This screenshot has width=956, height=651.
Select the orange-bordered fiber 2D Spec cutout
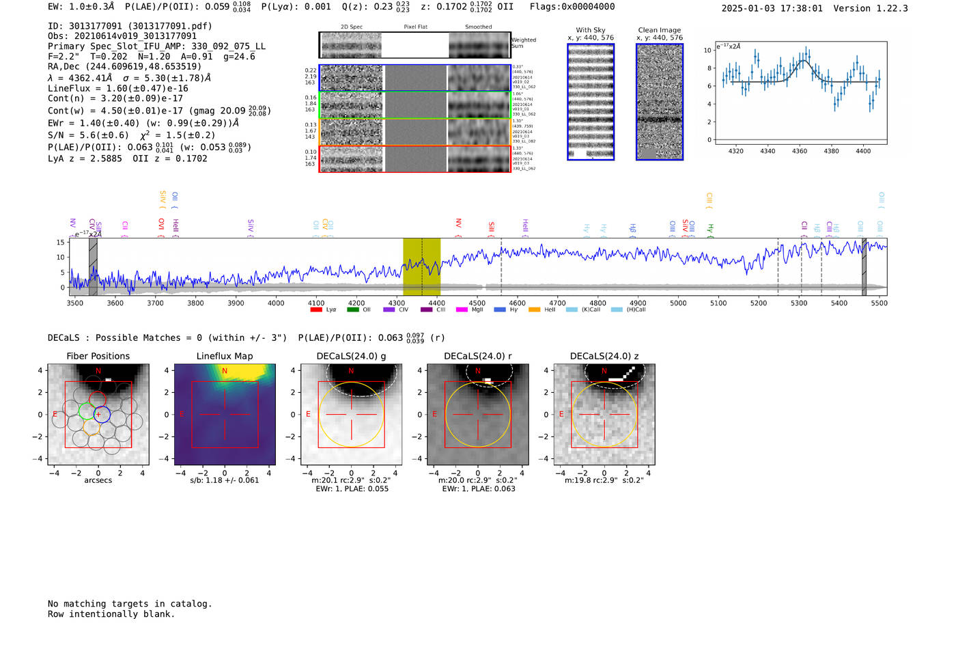tap(352, 133)
